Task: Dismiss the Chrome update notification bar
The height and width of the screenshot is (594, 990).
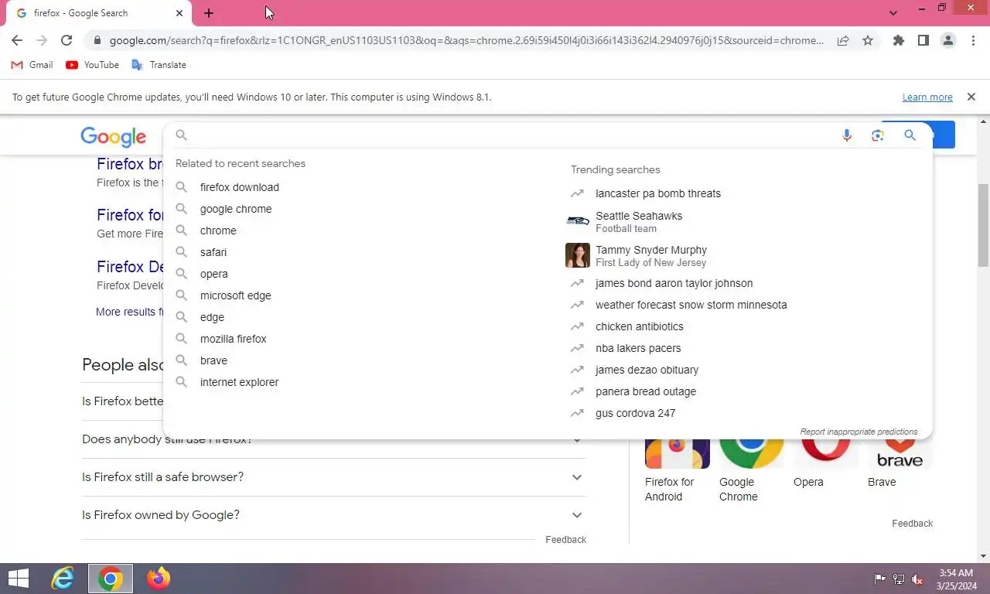Action: (x=971, y=97)
